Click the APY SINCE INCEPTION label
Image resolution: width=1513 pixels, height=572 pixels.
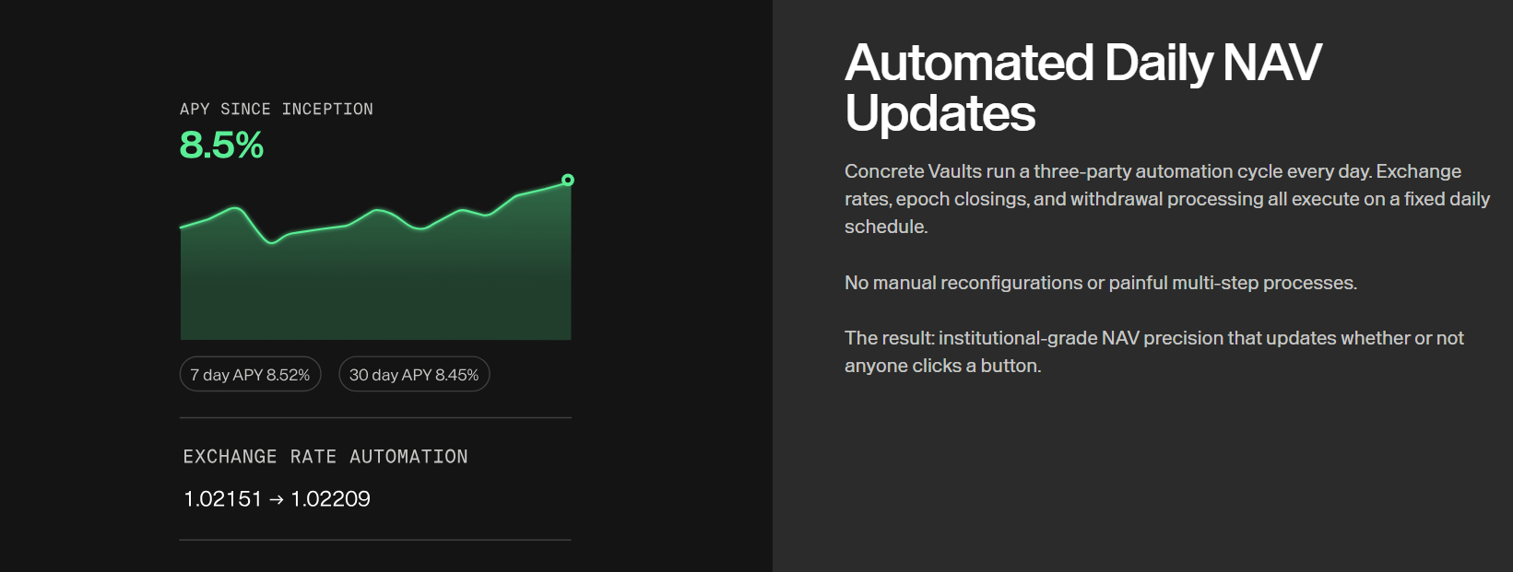click(x=277, y=109)
